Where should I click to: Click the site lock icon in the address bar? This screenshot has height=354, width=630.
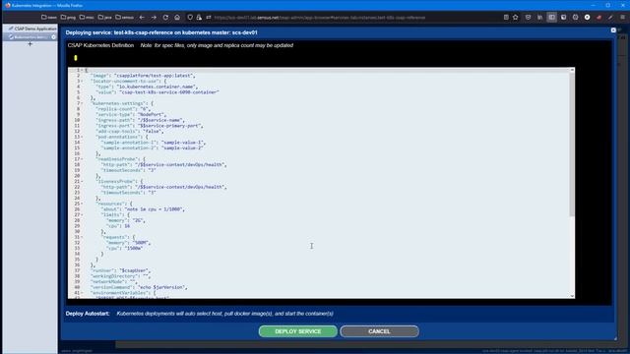199,18
